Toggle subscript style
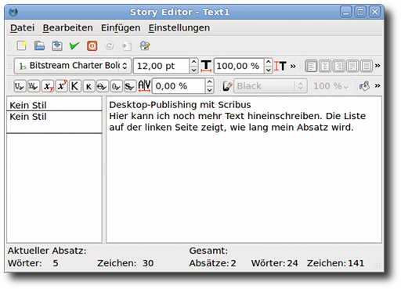Viewport: 401px width, 289px height. click(48, 86)
